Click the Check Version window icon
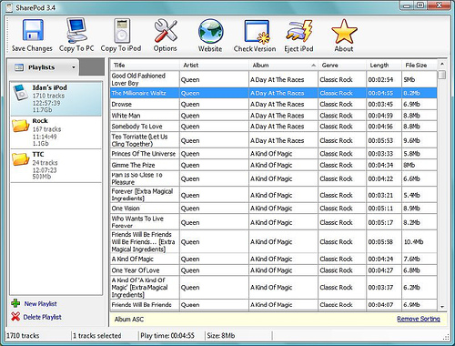 click(x=257, y=31)
